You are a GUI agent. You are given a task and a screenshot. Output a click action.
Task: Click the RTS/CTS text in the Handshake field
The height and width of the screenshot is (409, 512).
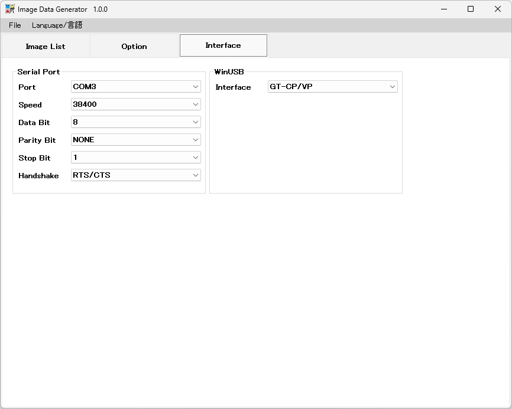[x=92, y=175]
